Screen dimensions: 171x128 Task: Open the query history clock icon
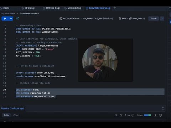160,115
